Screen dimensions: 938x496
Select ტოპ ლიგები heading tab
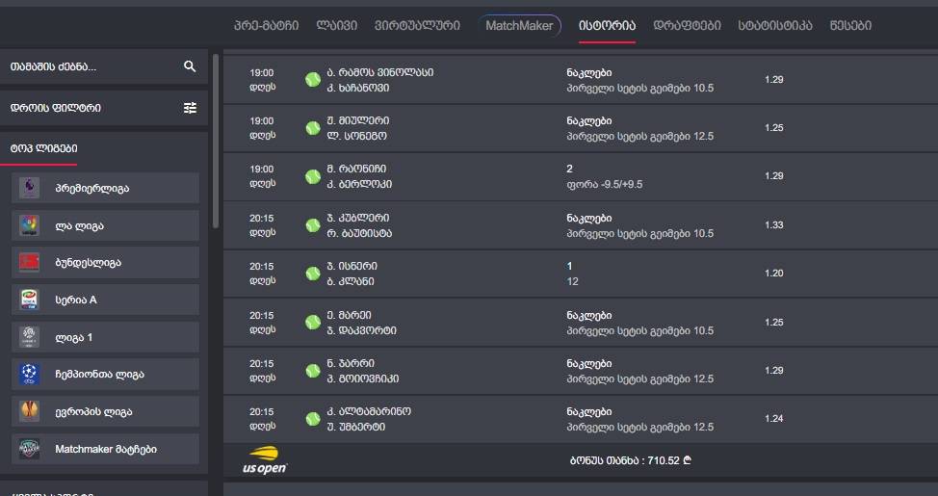coord(43,148)
